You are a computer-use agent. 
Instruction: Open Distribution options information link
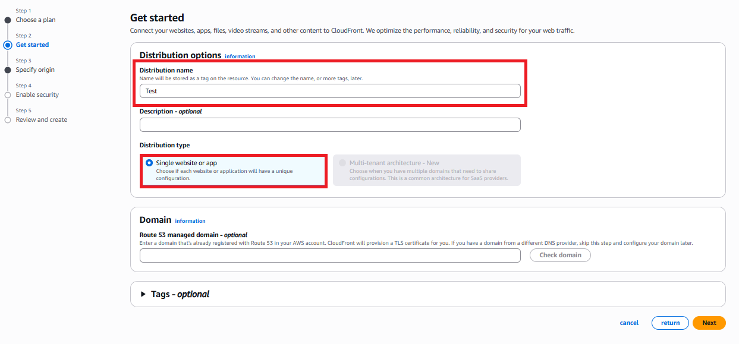point(240,56)
